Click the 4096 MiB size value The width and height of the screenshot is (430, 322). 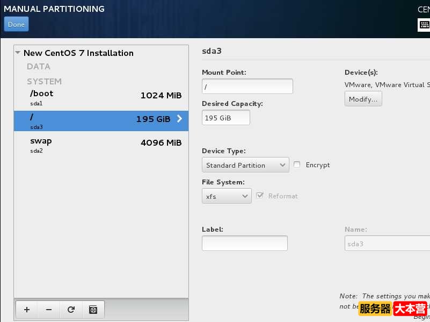point(161,143)
